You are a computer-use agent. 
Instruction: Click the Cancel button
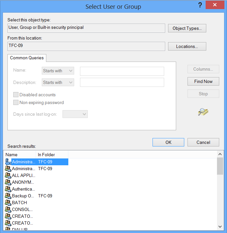coord(203,142)
